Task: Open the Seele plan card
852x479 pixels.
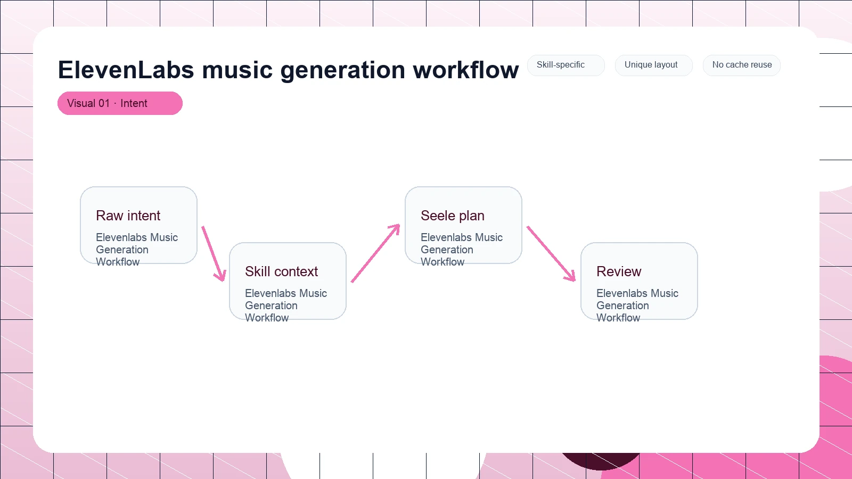Action: (x=464, y=225)
